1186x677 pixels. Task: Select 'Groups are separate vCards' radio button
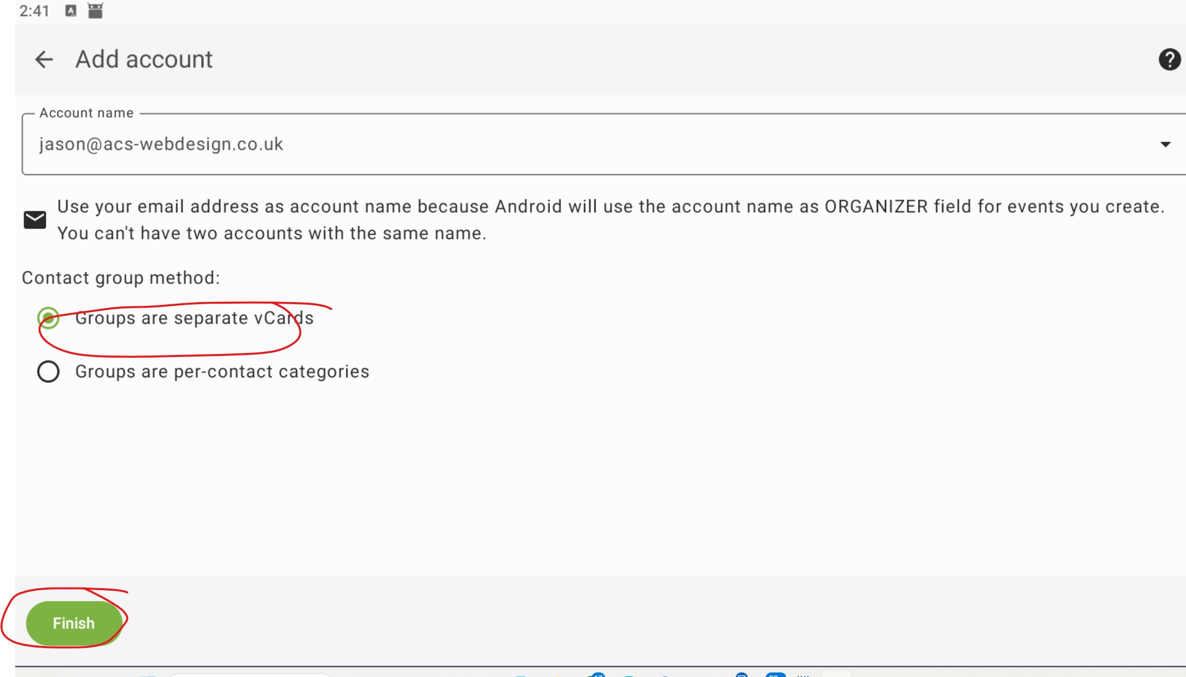(x=48, y=318)
